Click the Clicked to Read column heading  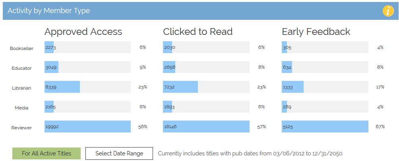point(198,32)
